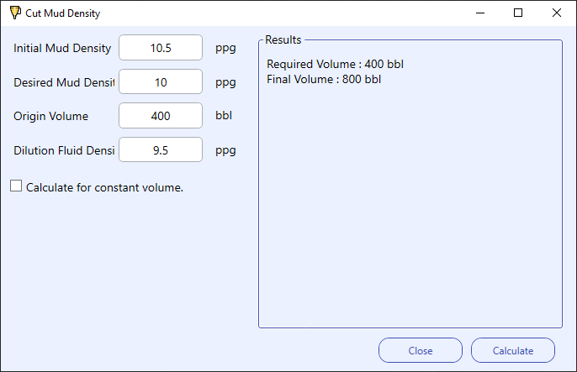Click the Cut Mud Density app icon
The image size is (577, 372).
[15, 13]
